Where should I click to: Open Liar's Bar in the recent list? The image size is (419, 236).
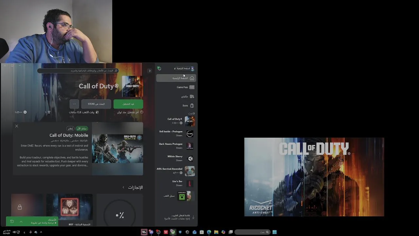coord(176,183)
